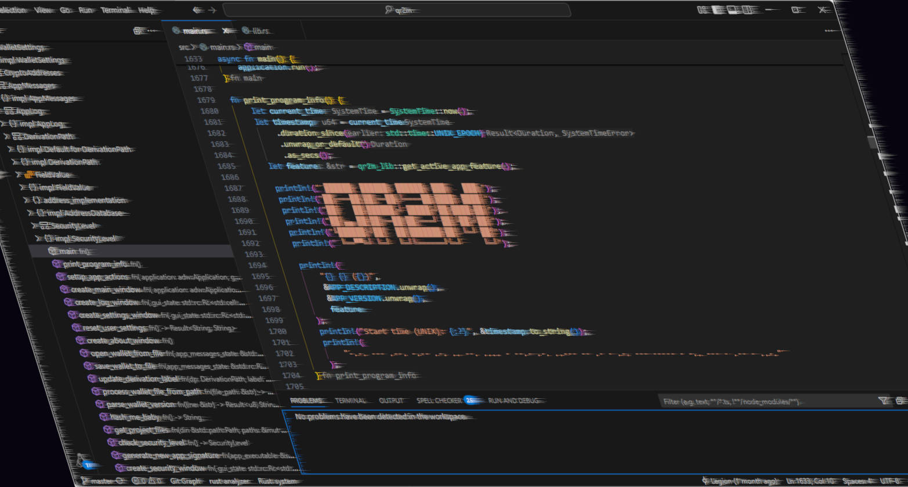Expand the FieldValue enum outline node
The image size is (908, 487).
click(x=18, y=175)
